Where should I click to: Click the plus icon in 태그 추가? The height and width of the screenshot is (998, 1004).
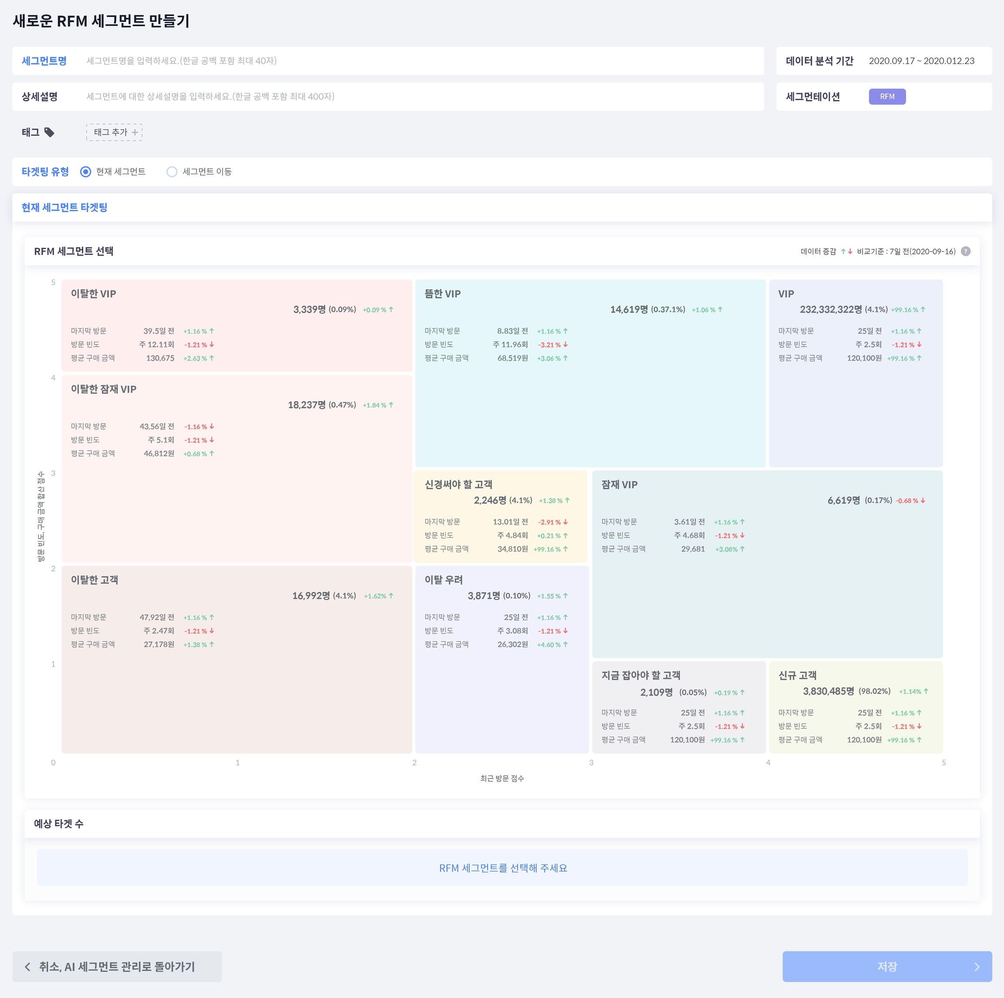tap(135, 132)
